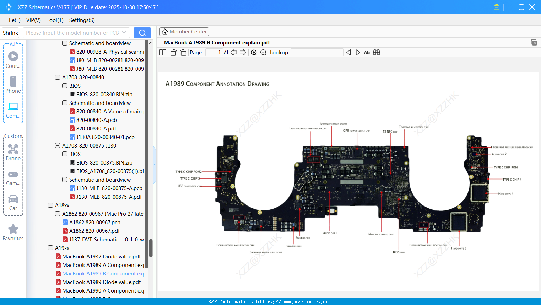Click the file tree vertical scrollbar thumb

[x=151, y=248]
